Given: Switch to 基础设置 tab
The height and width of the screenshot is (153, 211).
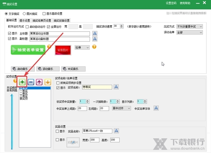Looking at the screenshot, I should point(12,20).
